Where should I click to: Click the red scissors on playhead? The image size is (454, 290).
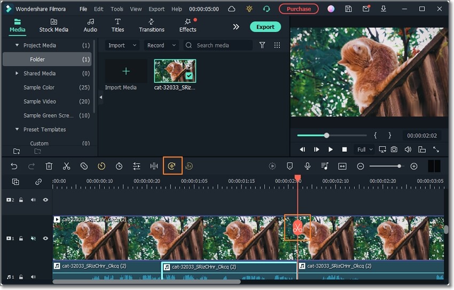[x=298, y=228]
